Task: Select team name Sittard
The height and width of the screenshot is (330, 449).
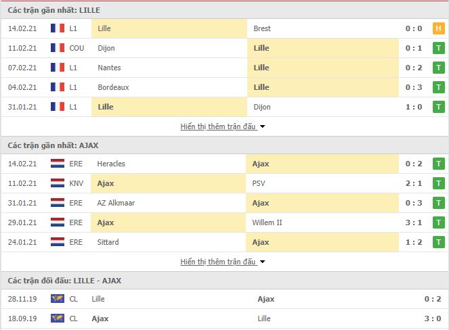Action: (108, 242)
